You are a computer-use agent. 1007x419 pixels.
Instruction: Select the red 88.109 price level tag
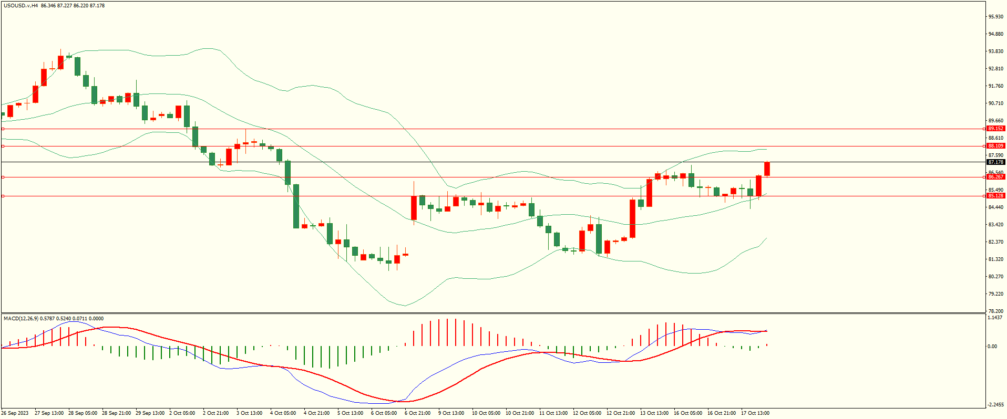[x=995, y=146]
